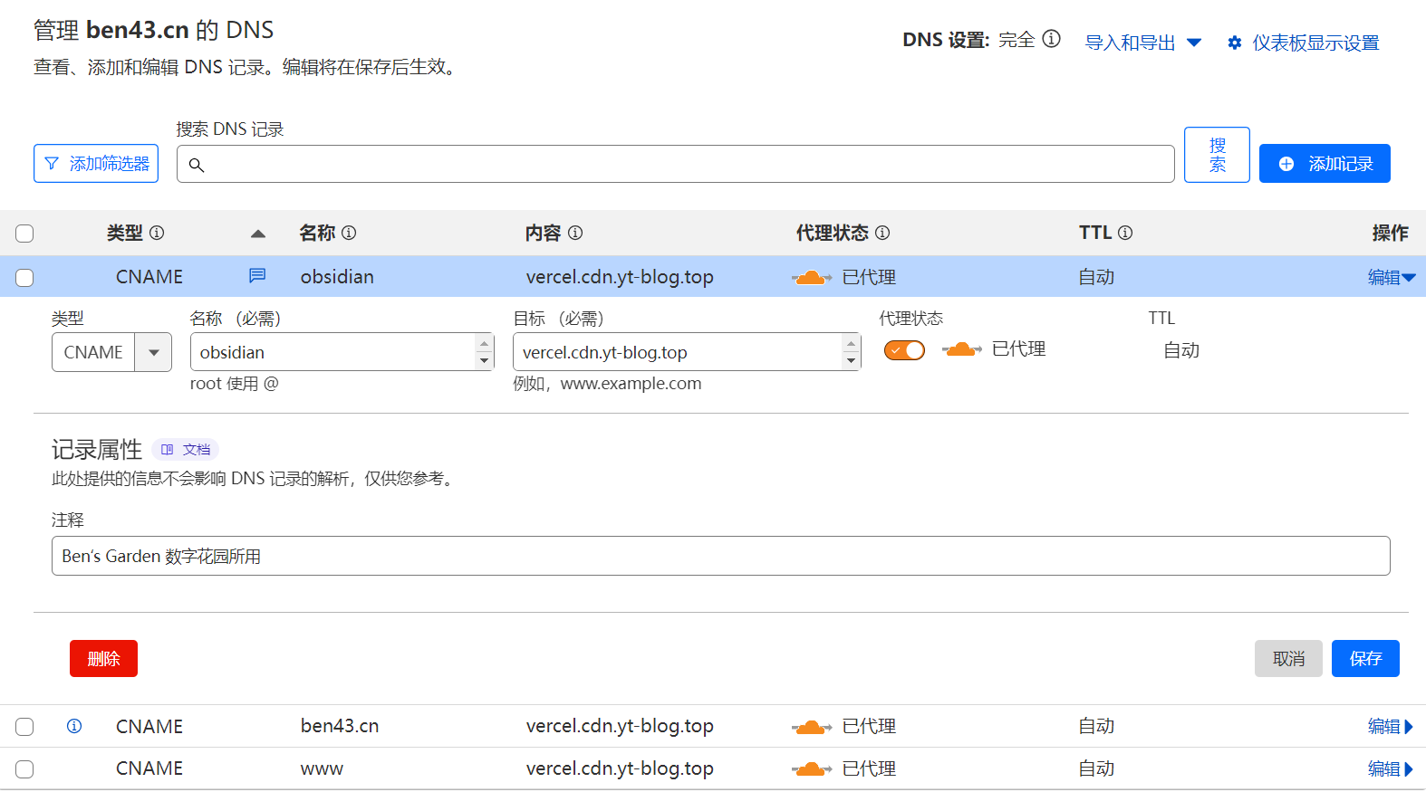Click the info icon beside TTL header
Screen dimensions: 1426x792
tap(1125, 233)
